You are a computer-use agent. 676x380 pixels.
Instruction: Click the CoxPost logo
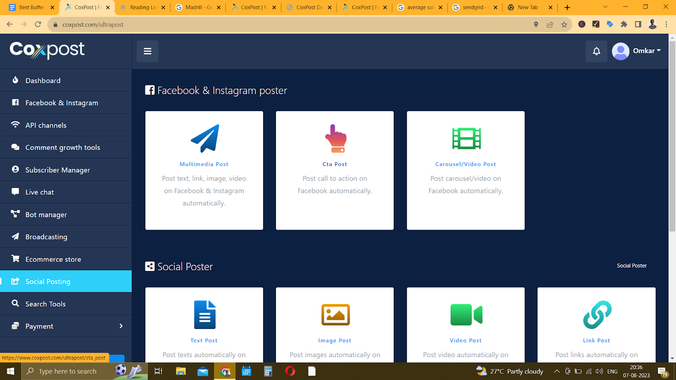(x=47, y=50)
